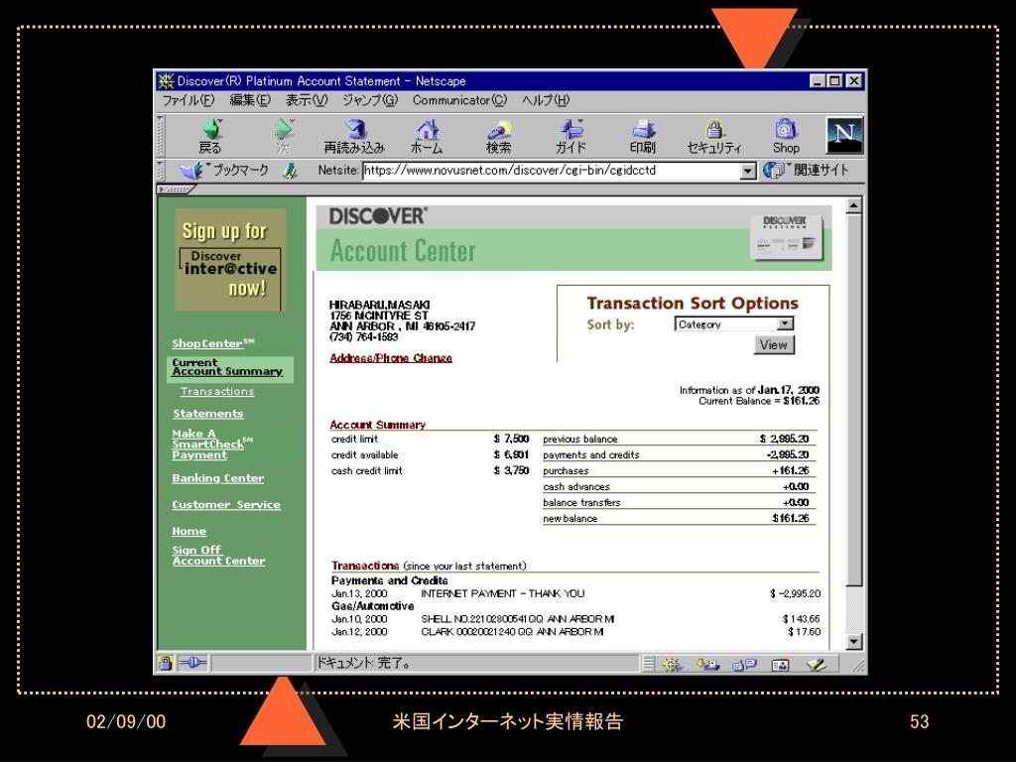Screen dimensions: 1016x762
Task: Click the Home sidebar link
Action: (190, 532)
